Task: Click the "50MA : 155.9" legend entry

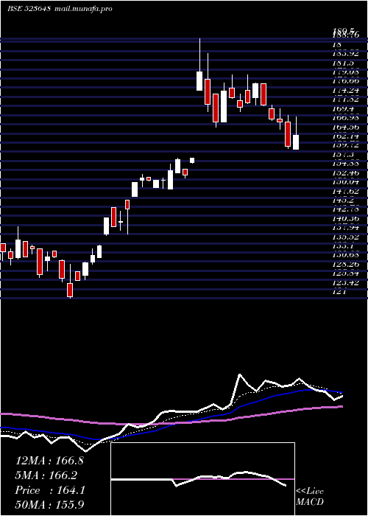Action: click(x=49, y=505)
